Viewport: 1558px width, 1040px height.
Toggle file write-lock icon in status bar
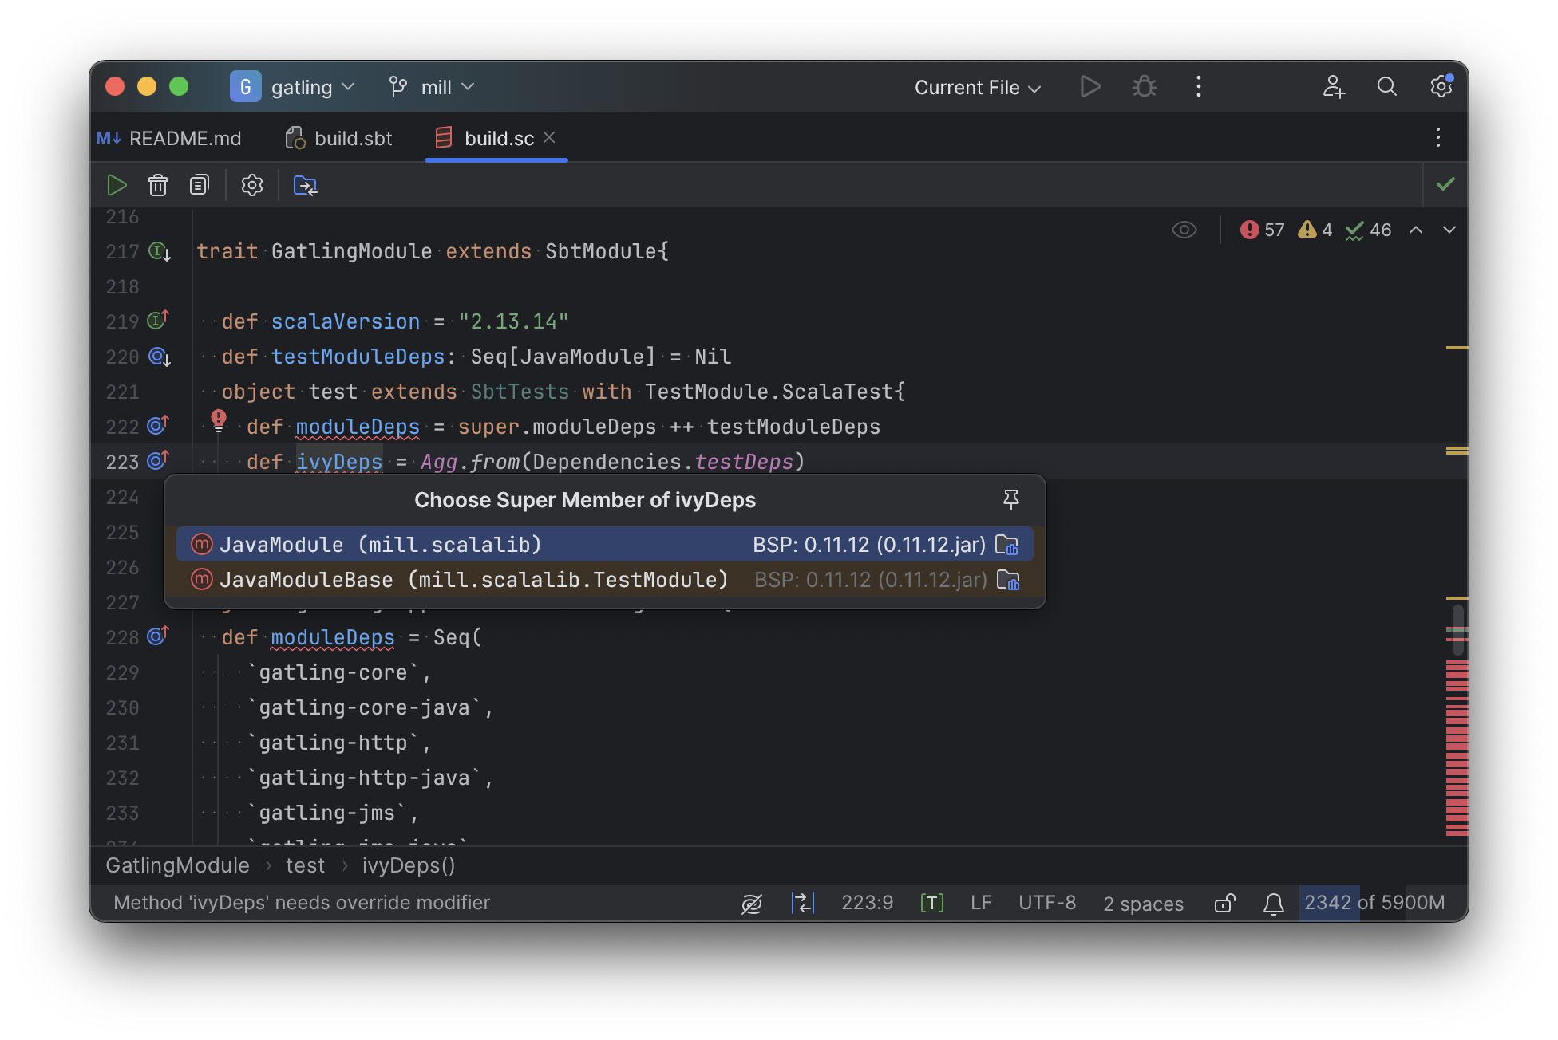point(1224,903)
